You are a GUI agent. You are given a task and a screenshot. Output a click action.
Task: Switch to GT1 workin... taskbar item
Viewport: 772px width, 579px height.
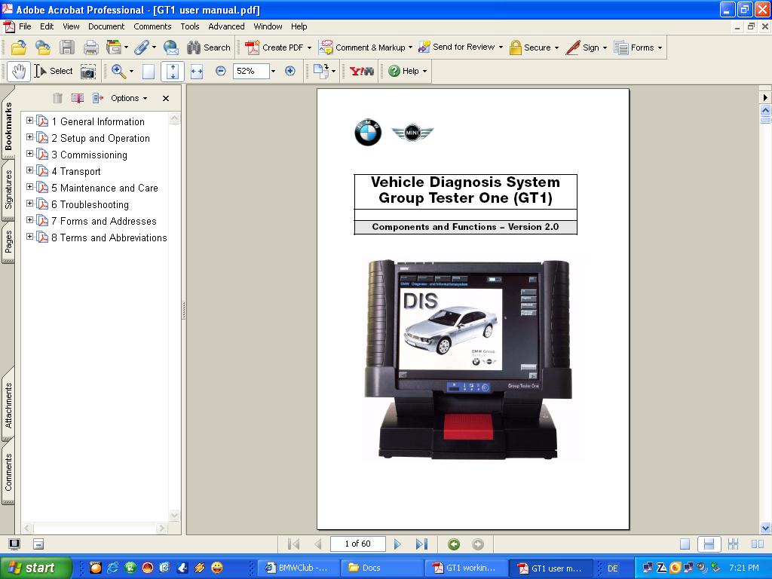(x=467, y=568)
